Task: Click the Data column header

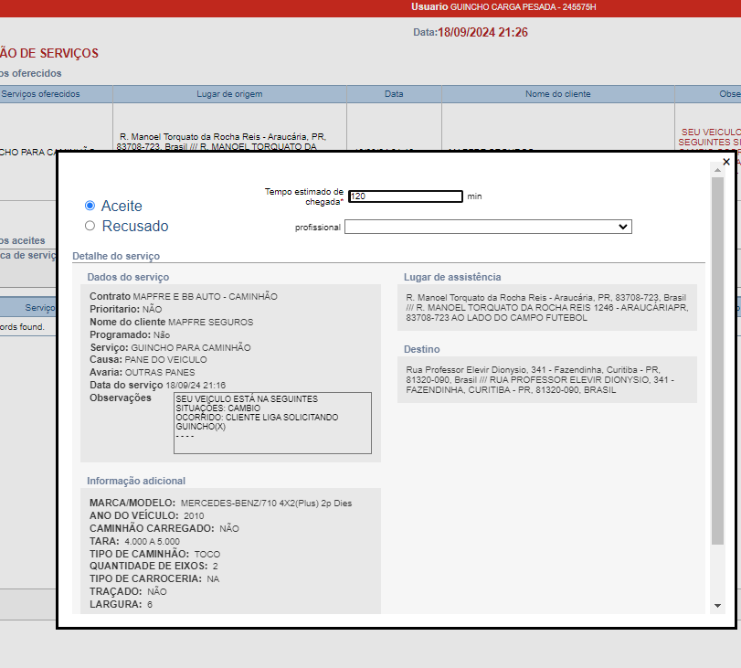Action: coord(394,94)
